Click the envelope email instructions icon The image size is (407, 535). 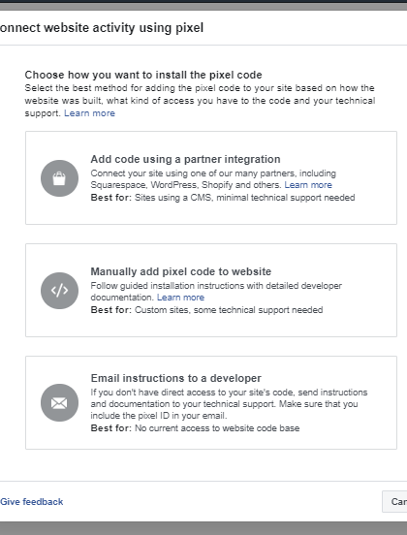59,403
